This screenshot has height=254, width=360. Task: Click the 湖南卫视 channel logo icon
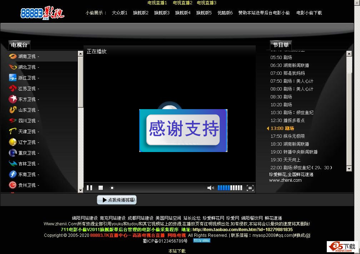[12, 57]
